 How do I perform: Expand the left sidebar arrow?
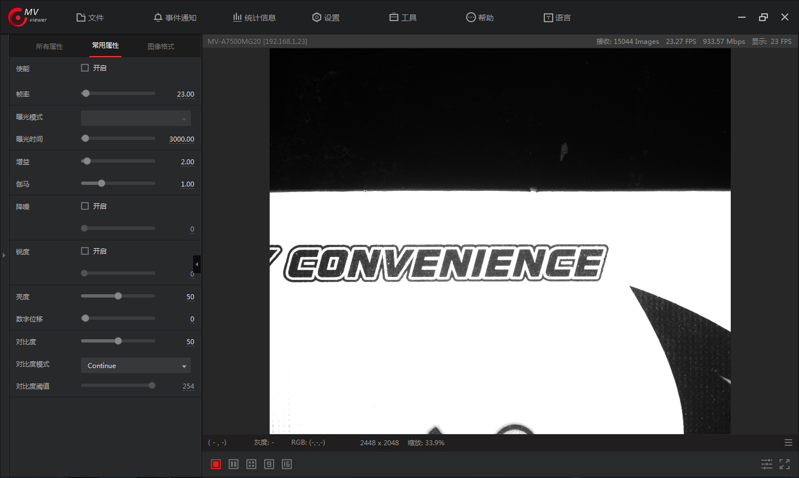coord(4,255)
